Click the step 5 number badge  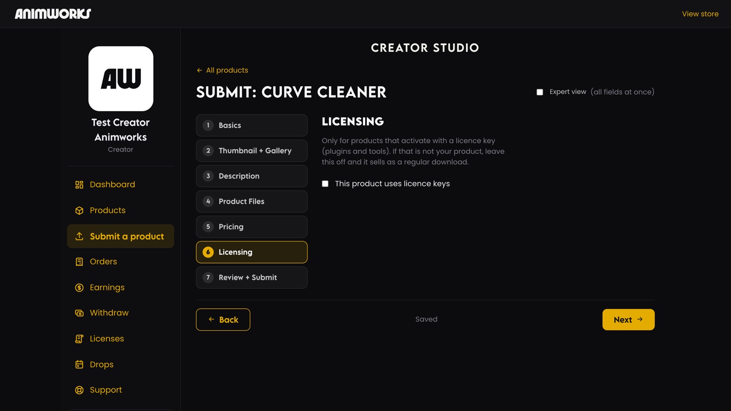[x=208, y=227]
